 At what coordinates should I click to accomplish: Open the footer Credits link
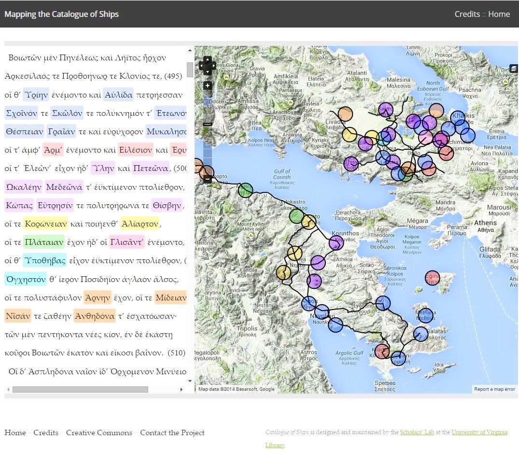click(46, 432)
